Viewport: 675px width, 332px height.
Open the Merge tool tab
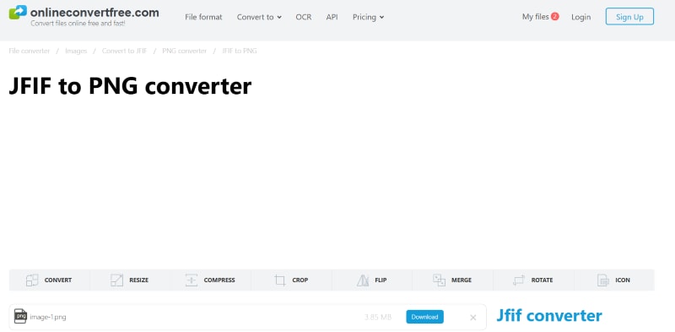(452, 280)
